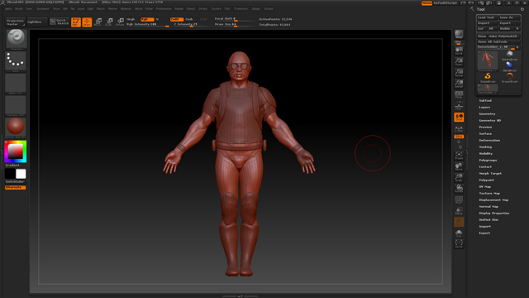Open the Dots stroke type selector

[16, 61]
